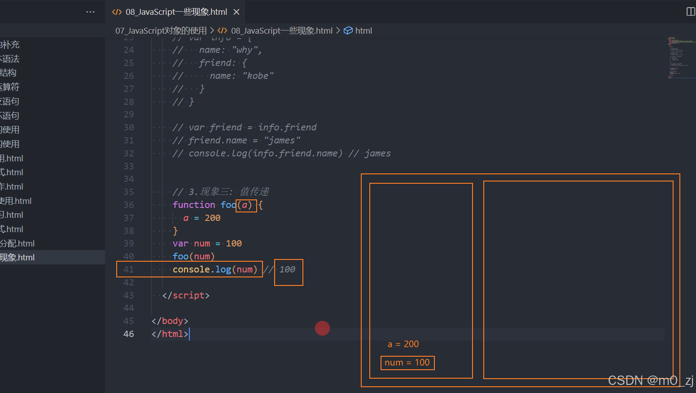Open the 08_JavaScript一些现象.html breadcrumb picker
This screenshot has width=696, height=393.
coord(282,30)
